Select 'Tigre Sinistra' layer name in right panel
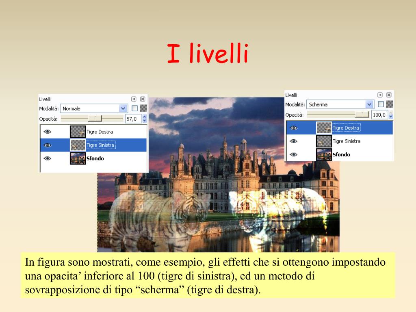 (x=347, y=141)
